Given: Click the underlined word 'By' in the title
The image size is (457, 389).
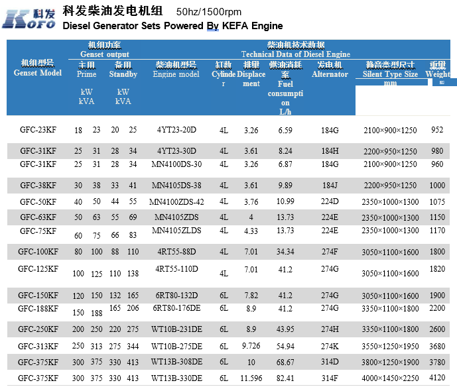Looking at the screenshot, I should click(x=213, y=26).
